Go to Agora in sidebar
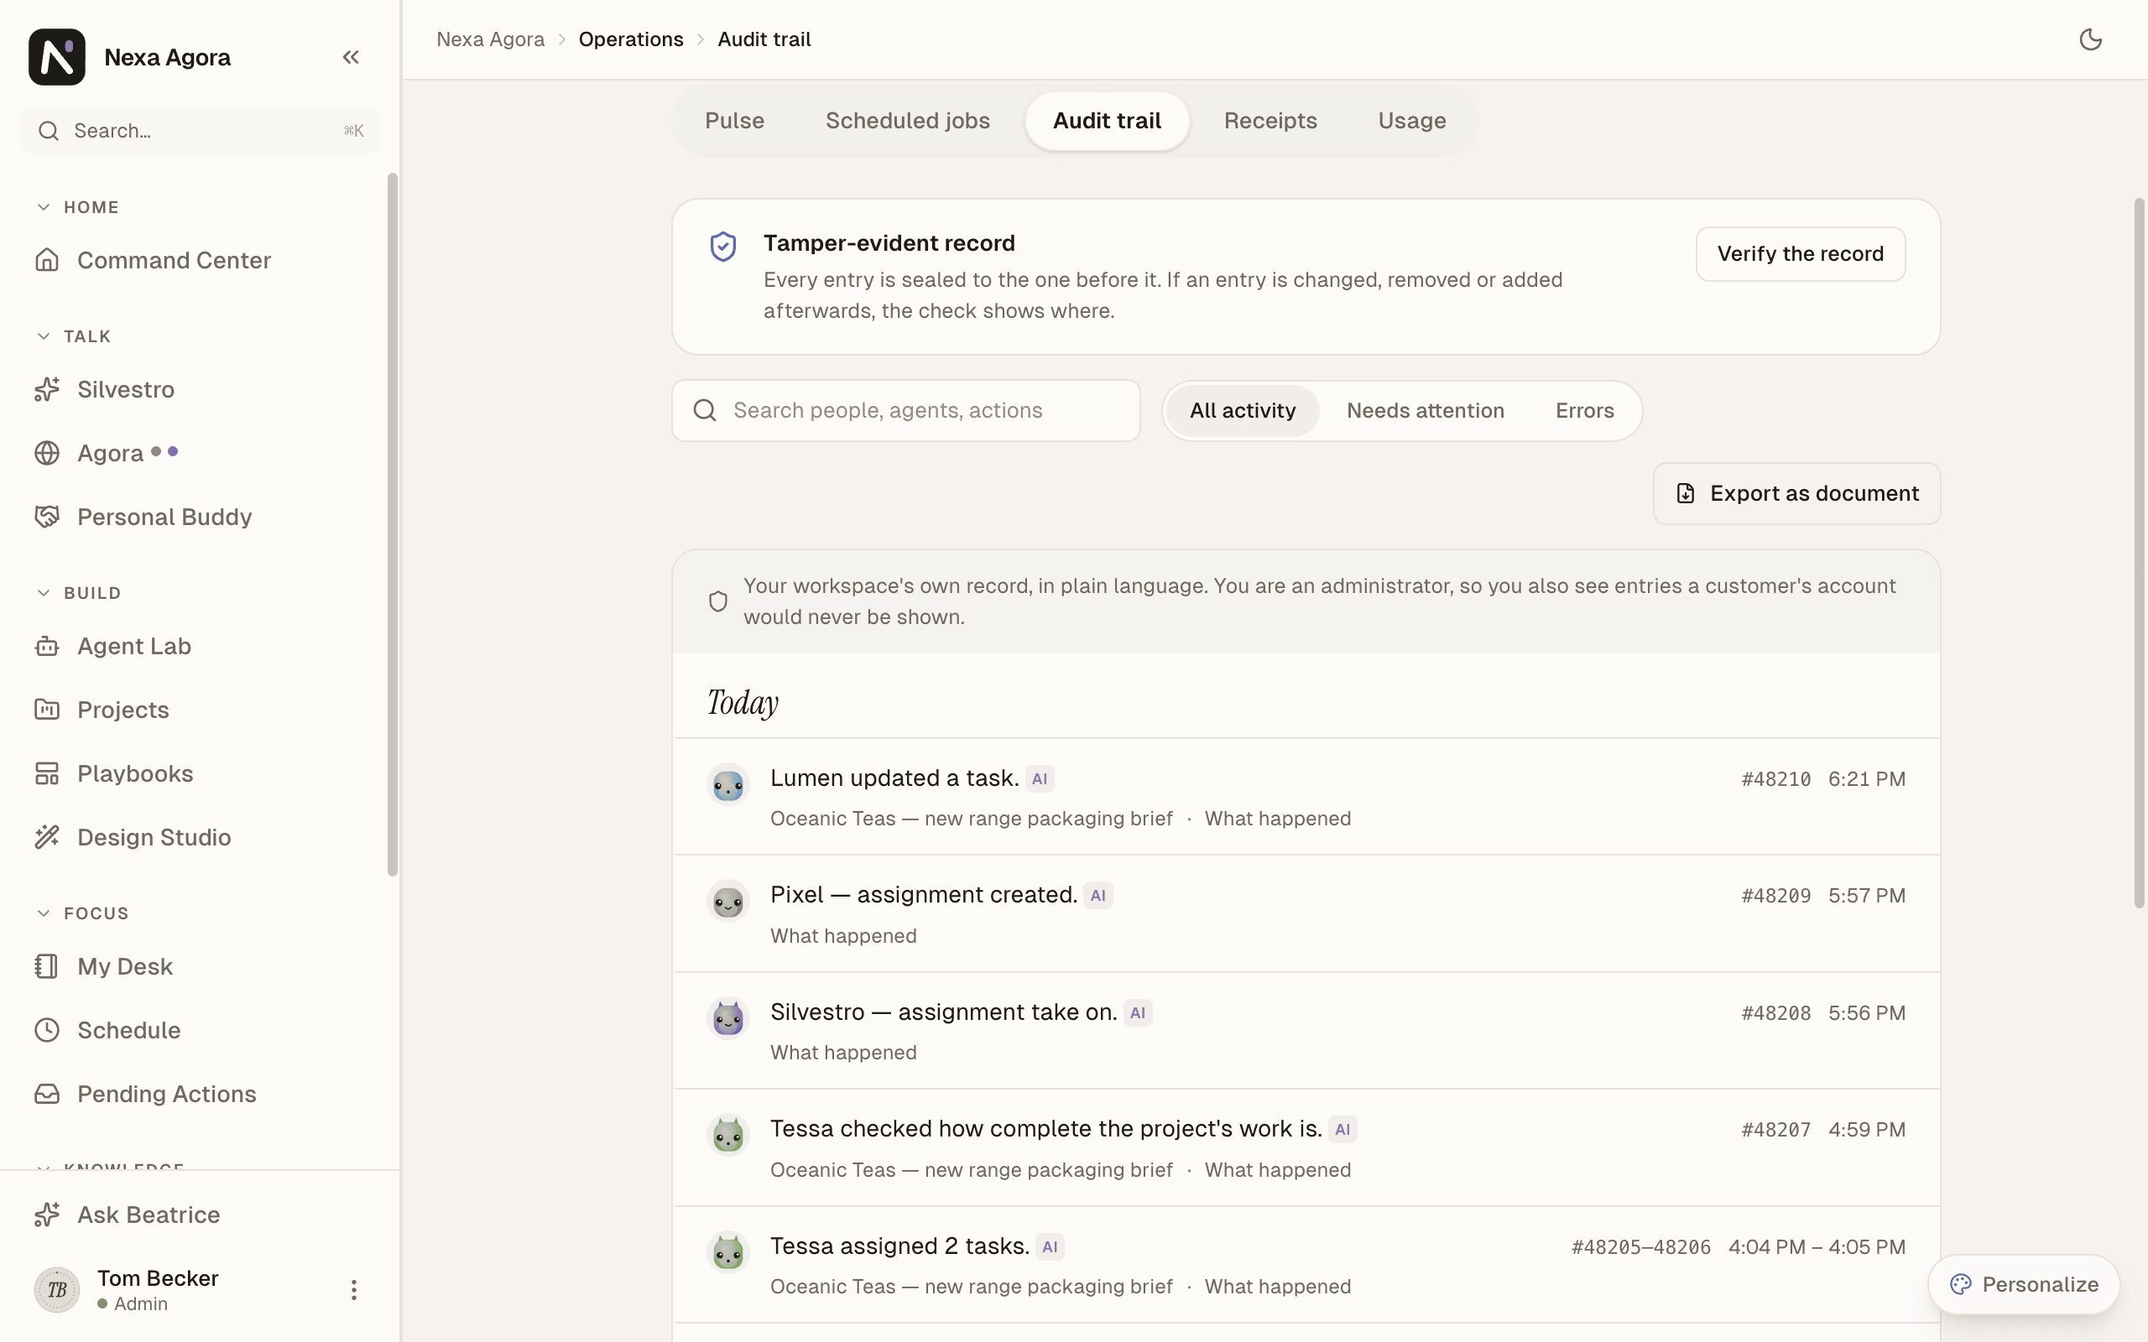This screenshot has width=2148, height=1342. click(200, 454)
